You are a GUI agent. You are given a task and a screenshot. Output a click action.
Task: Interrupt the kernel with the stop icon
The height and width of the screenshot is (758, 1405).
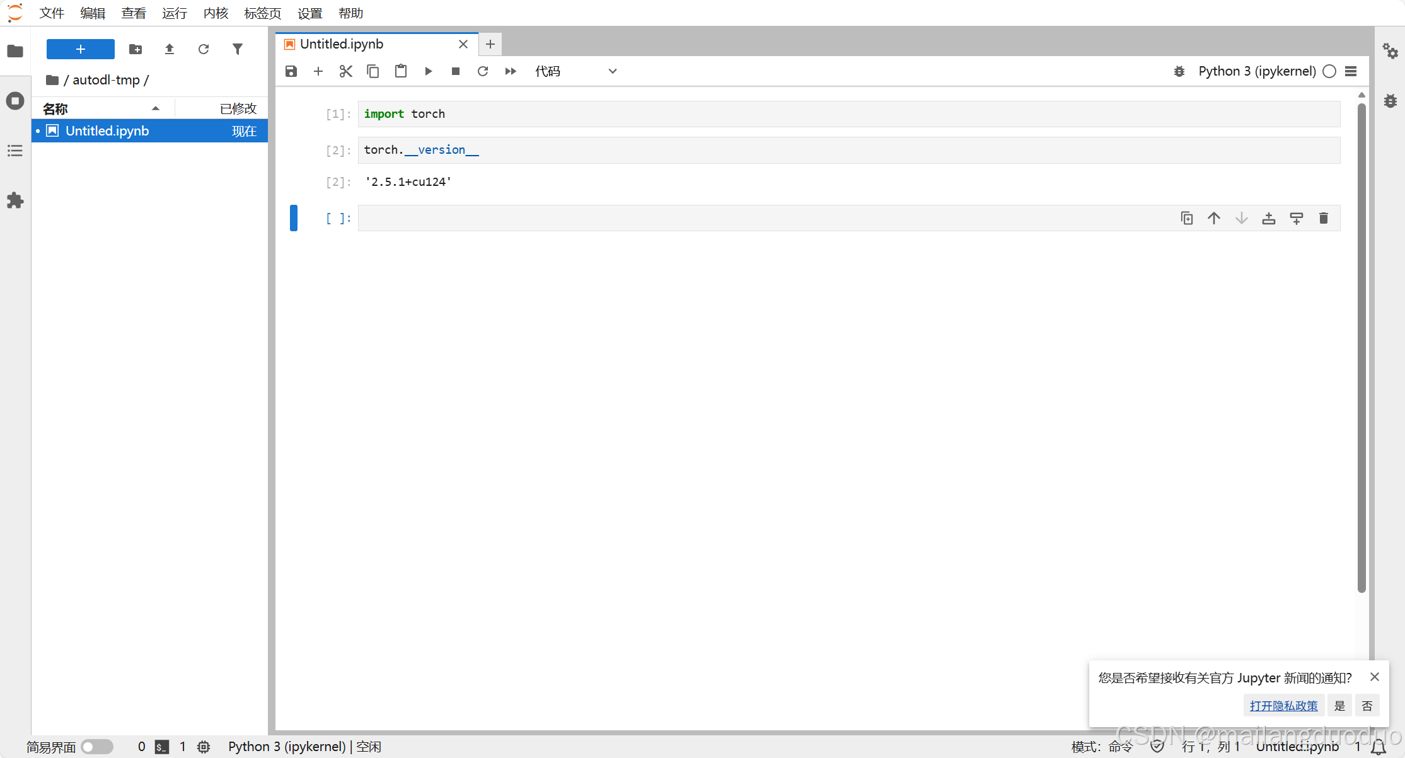coord(456,71)
